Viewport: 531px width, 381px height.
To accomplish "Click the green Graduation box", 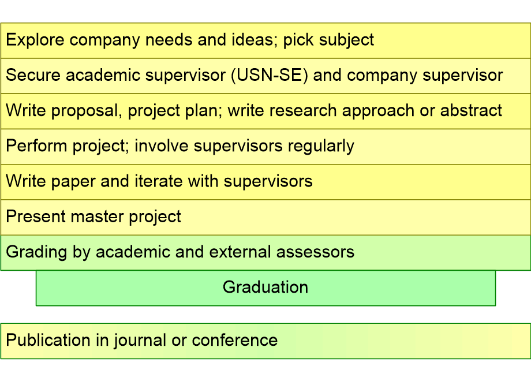I will pyautogui.click(x=265, y=287).
